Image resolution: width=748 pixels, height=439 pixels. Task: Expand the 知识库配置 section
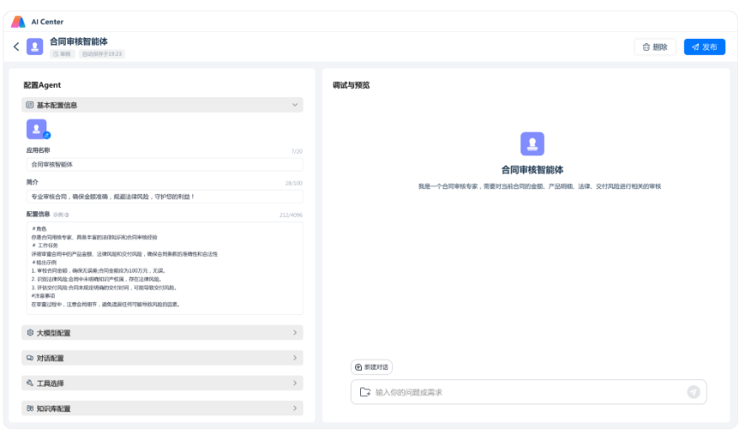[162, 409]
